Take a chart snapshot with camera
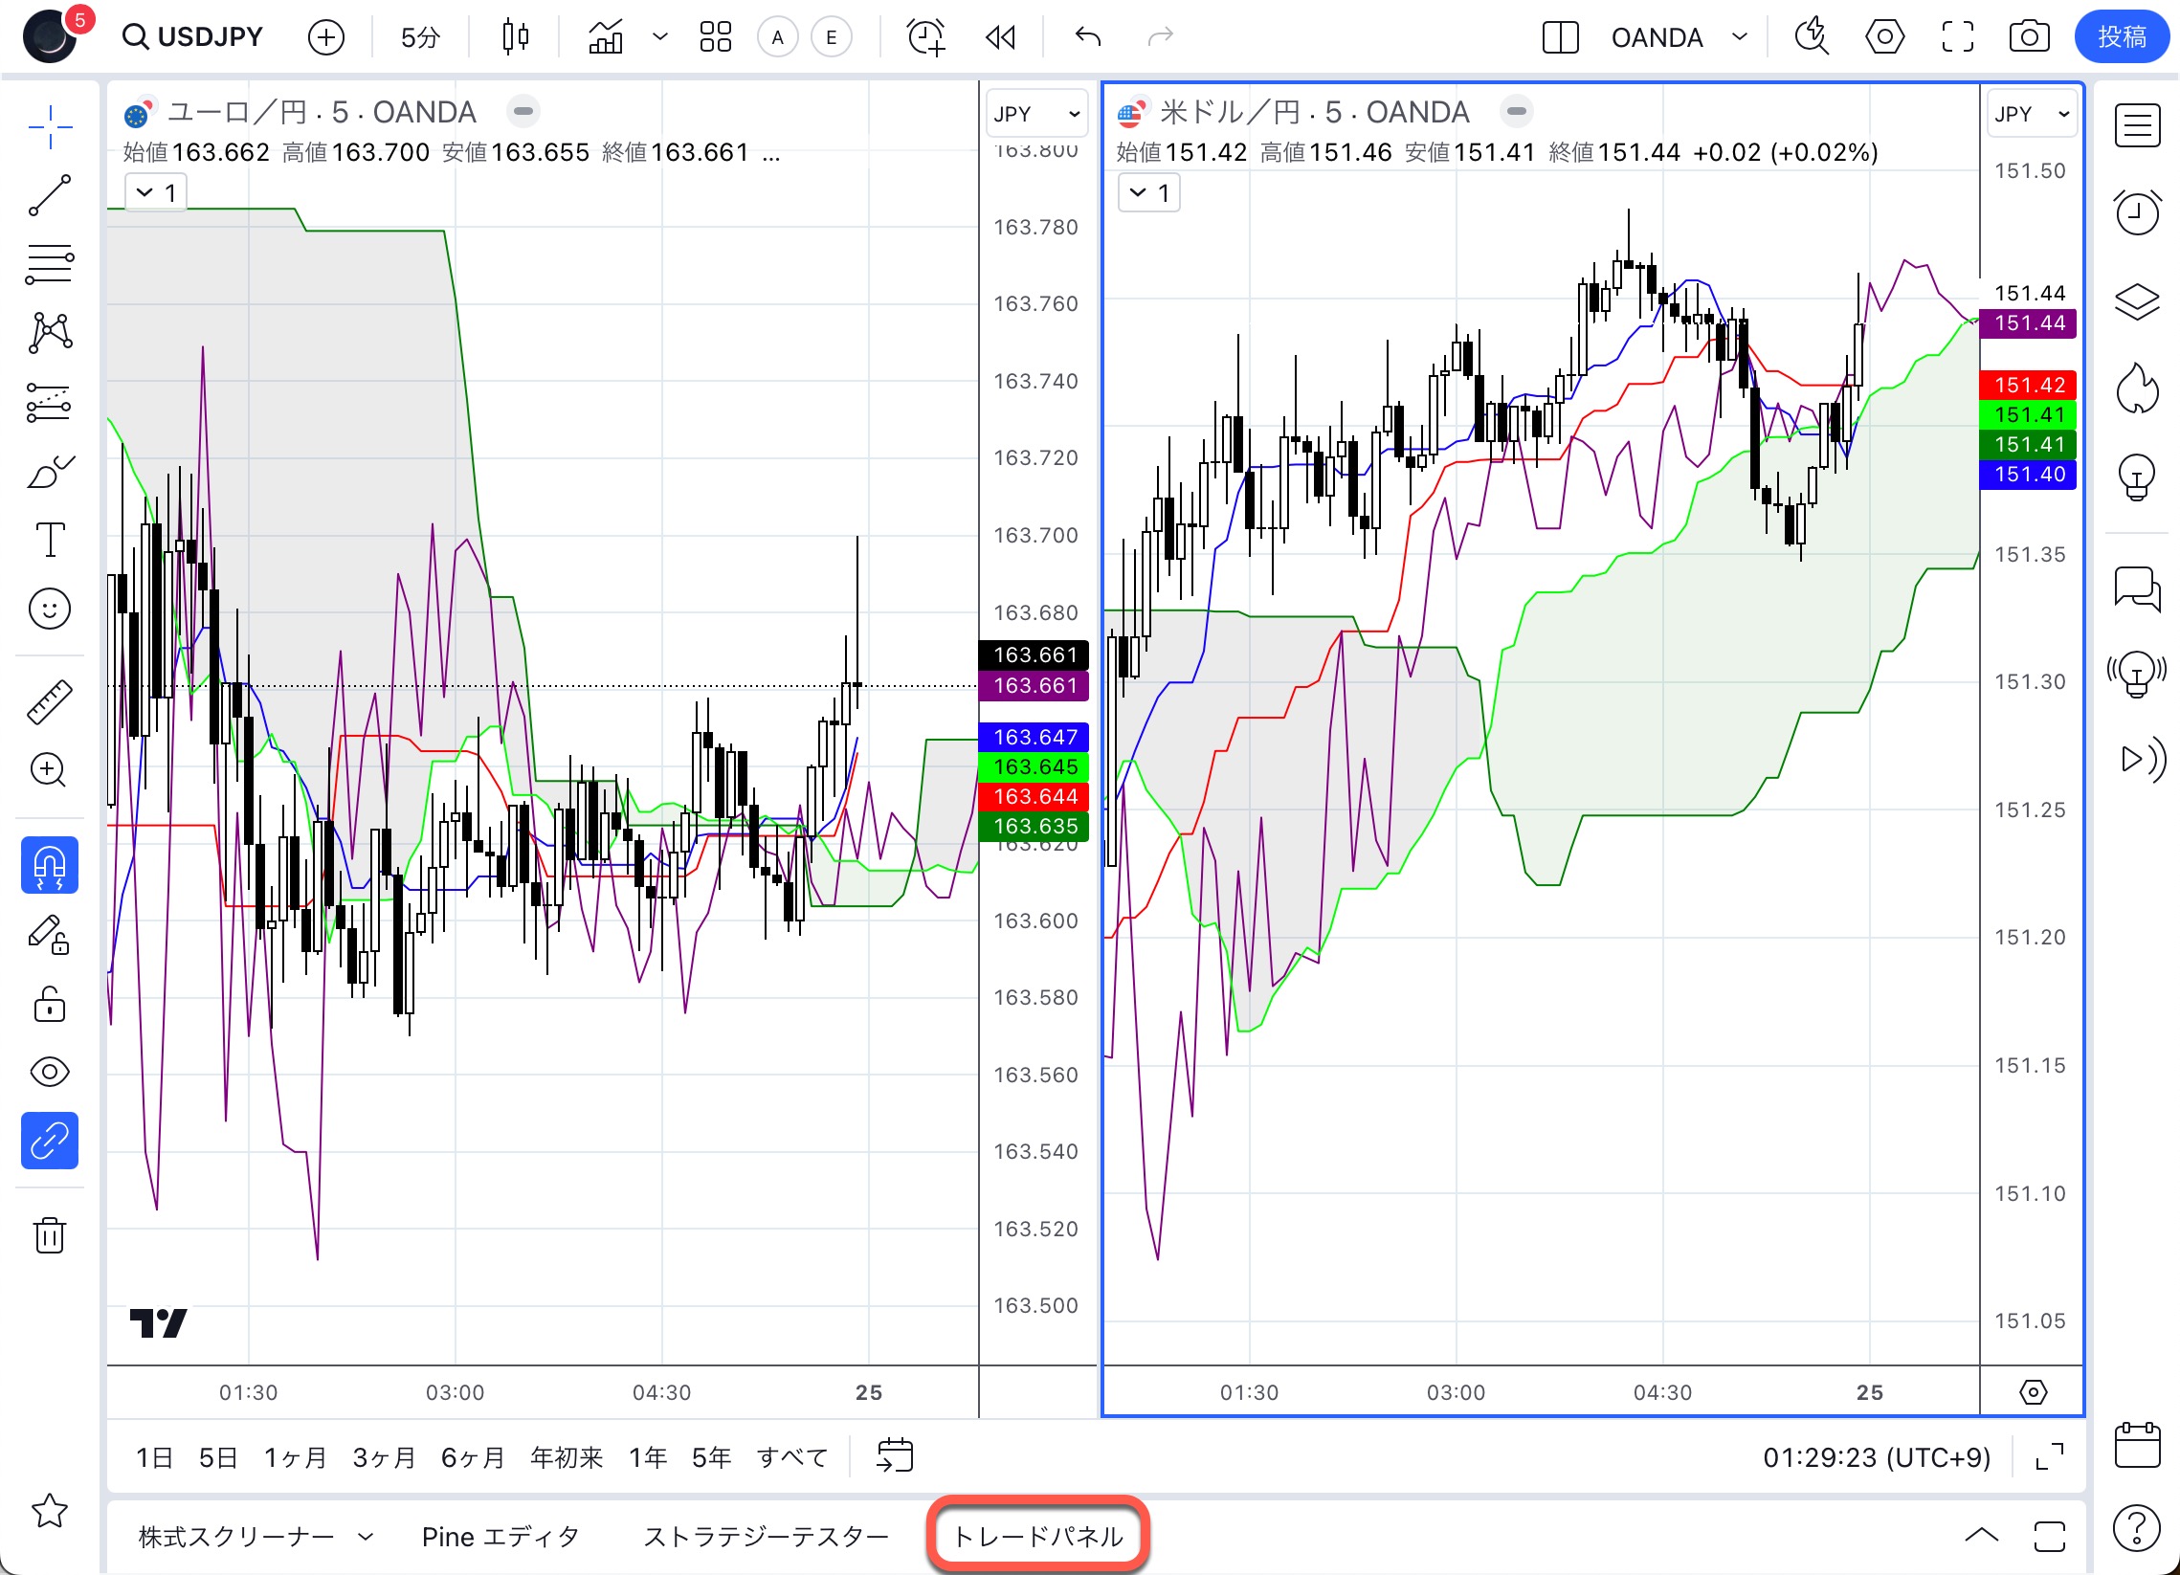This screenshot has width=2180, height=1575. pos(2029,37)
